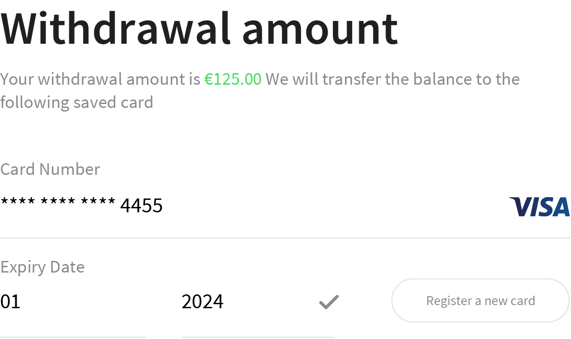Screen dimensions: 571x339
Task: Click the VISA card logo
Action: 539,207
